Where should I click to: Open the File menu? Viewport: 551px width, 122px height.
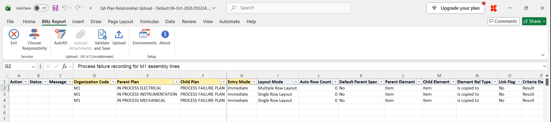tap(10, 21)
